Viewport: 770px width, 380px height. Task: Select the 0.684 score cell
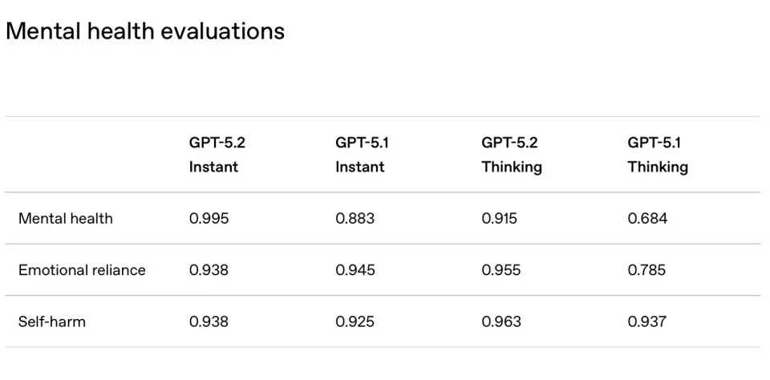pyautogui.click(x=647, y=218)
